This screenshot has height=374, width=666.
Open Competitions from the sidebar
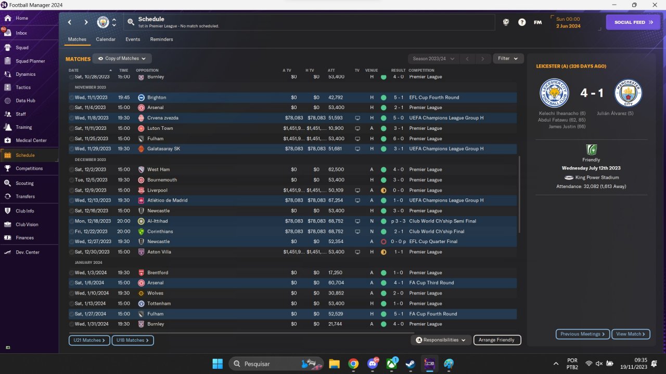(29, 168)
